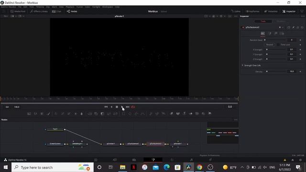Click the pTurbulence2 pin icon

293,27
